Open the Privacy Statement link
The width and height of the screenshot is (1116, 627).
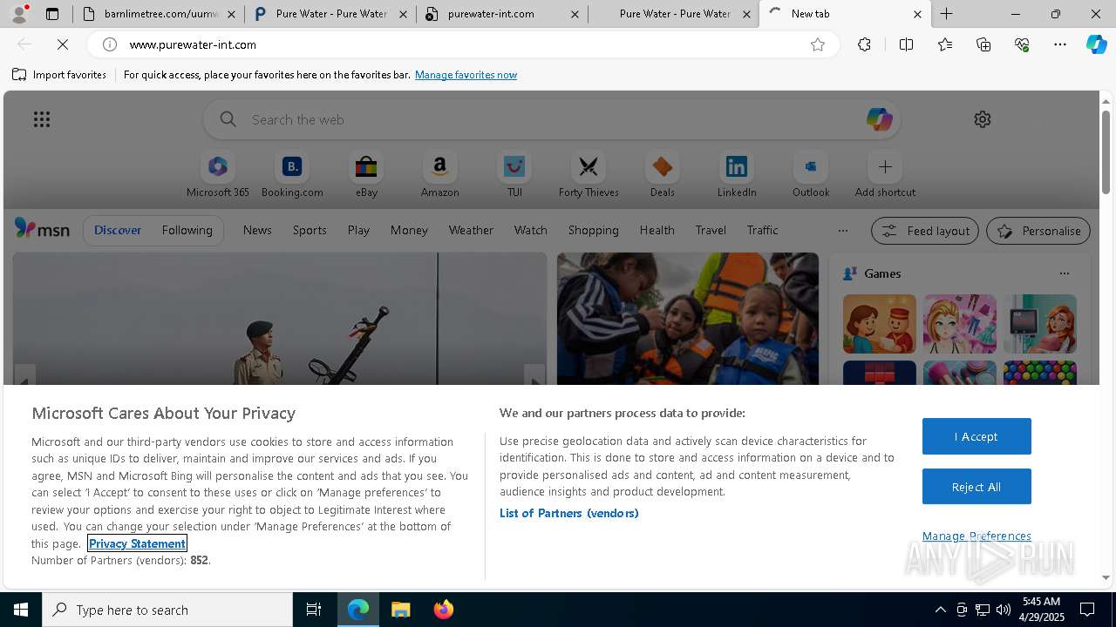click(x=137, y=543)
